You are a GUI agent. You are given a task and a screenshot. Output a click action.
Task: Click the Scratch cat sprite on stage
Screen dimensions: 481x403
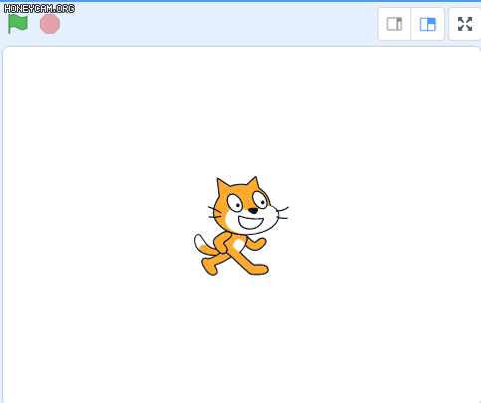tap(241, 226)
